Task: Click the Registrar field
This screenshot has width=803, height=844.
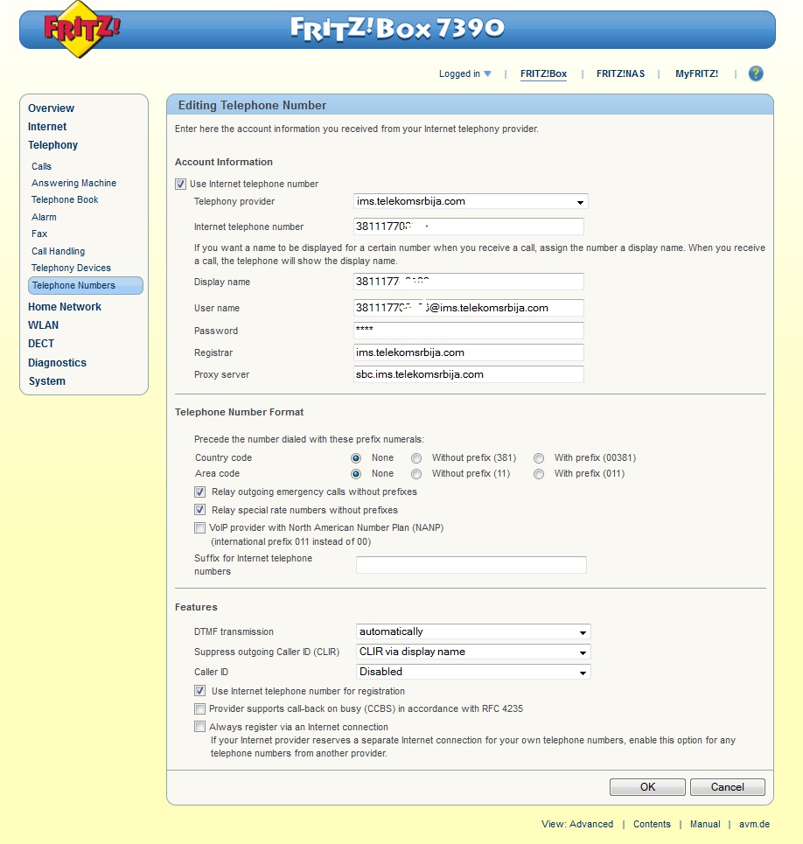Action: (x=468, y=352)
